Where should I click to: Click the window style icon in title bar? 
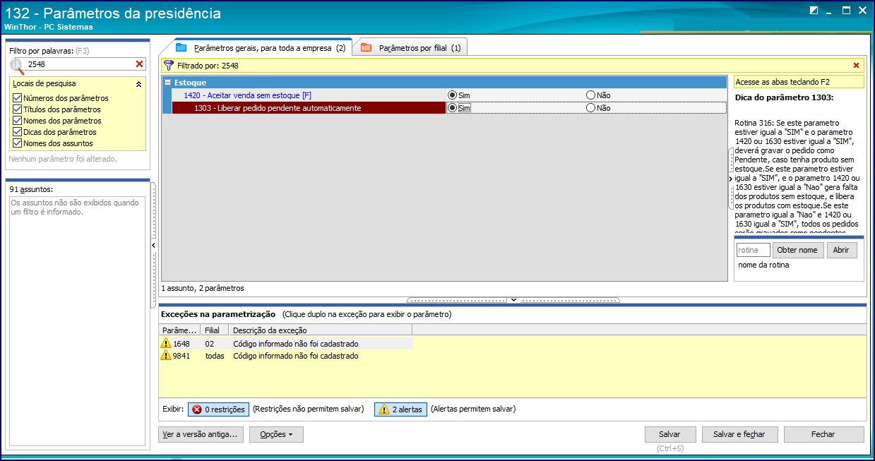coord(814,11)
